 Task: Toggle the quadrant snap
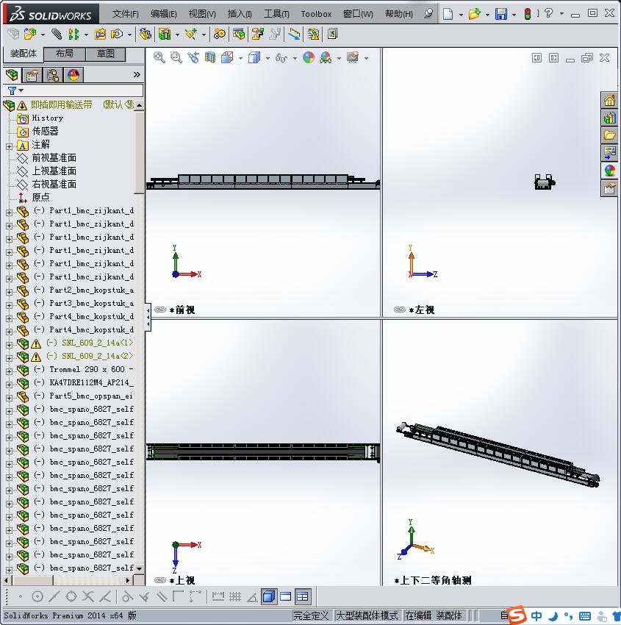(71, 597)
